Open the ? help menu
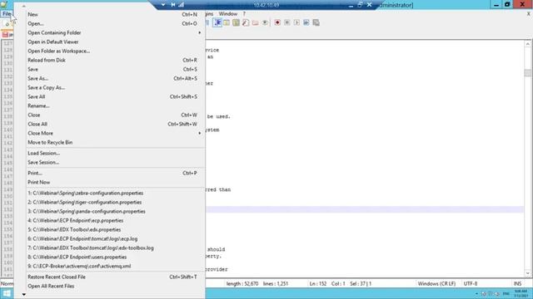This screenshot has height=299, width=533. point(244,14)
